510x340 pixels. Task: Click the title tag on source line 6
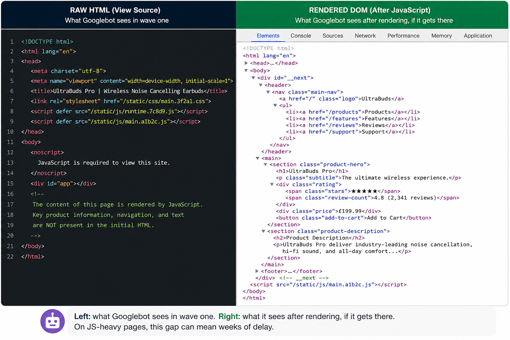[129, 91]
